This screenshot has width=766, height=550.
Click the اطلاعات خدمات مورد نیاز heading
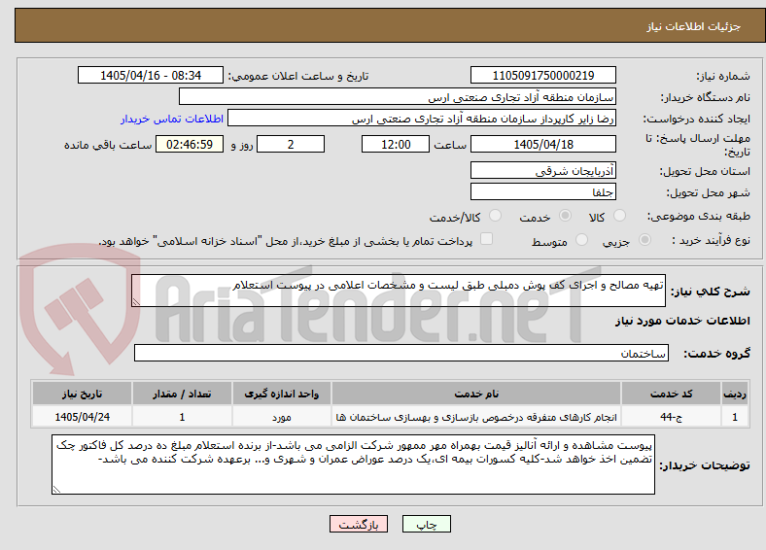tap(682, 321)
